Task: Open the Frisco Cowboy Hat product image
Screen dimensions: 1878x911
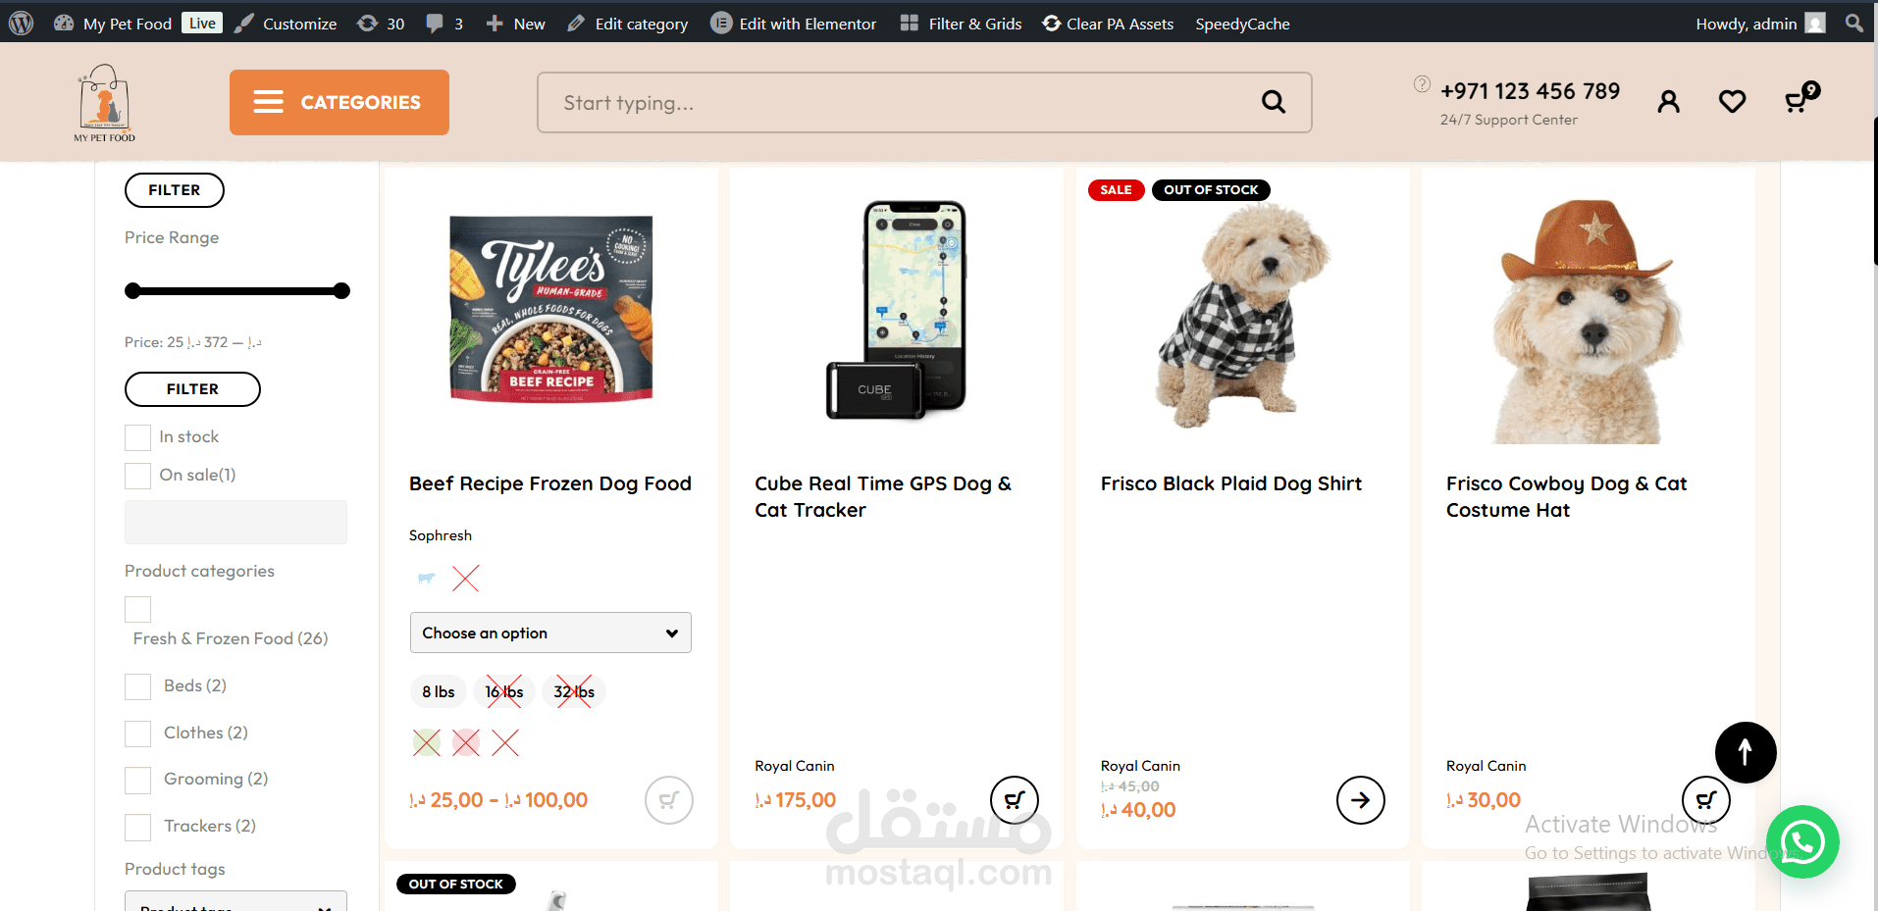Action: pos(1588,320)
